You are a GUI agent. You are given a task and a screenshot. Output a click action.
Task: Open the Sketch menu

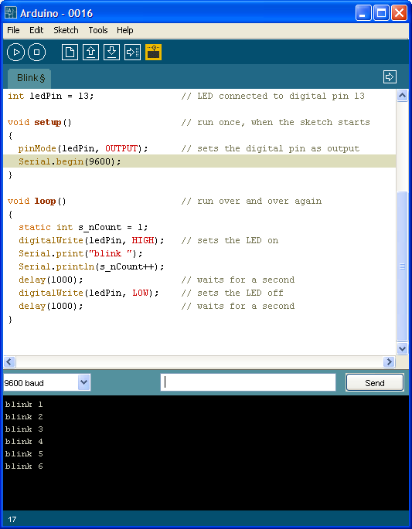pyautogui.click(x=66, y=30)
